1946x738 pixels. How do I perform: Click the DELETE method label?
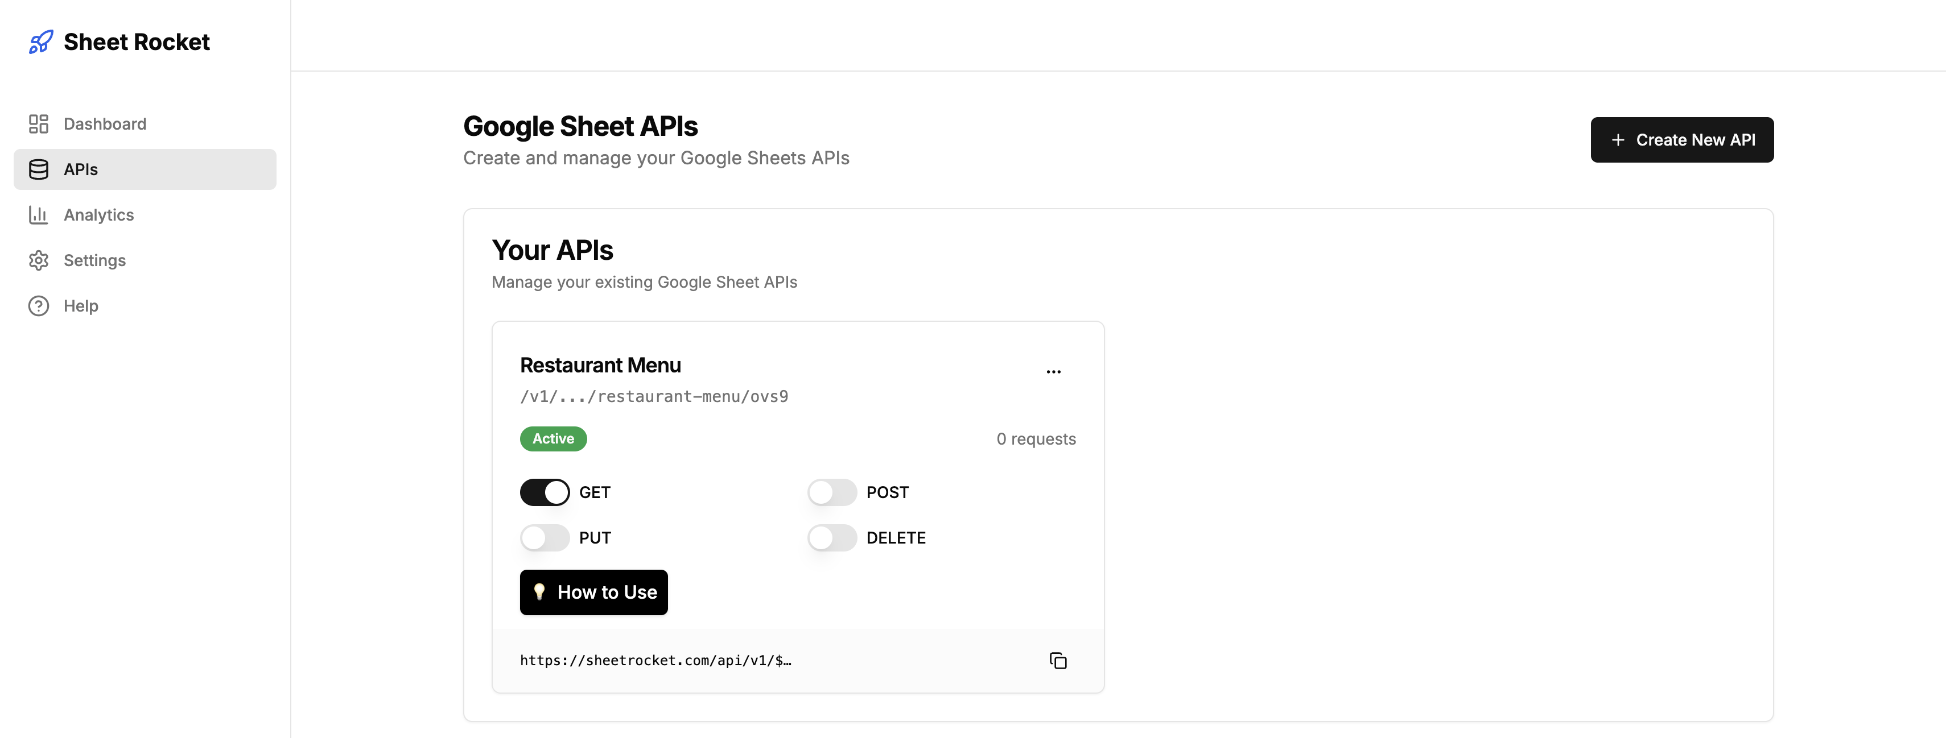(896, 538)
